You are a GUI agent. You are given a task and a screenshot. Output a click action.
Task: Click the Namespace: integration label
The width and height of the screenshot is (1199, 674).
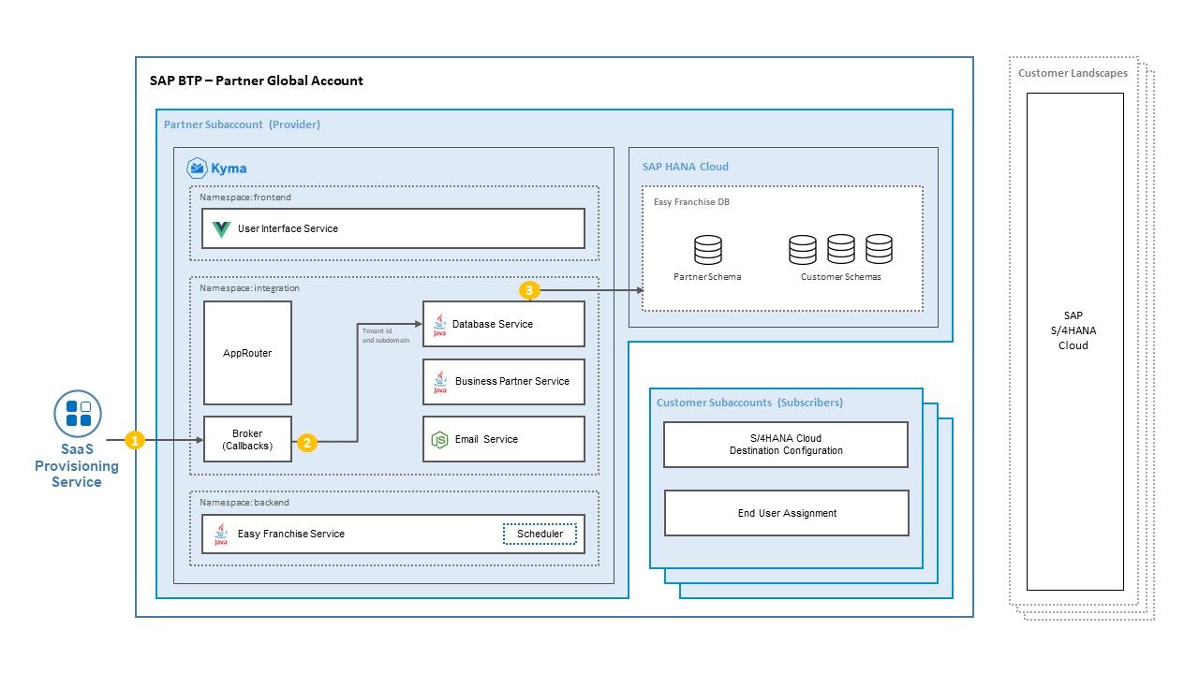tap(249, 288)
